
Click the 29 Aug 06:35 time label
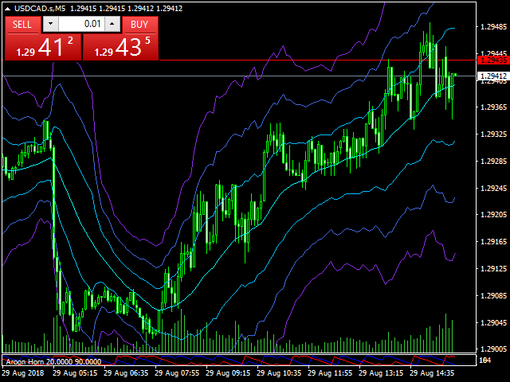(126, 373)
